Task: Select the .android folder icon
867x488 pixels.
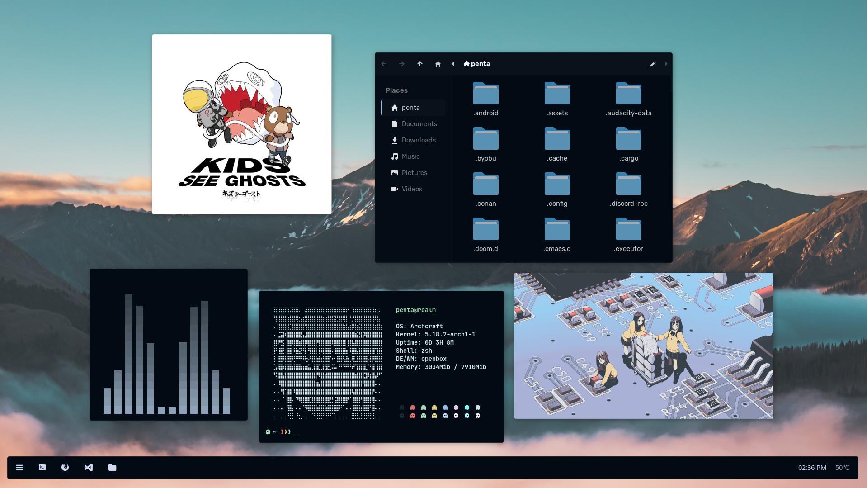Action: 486,94
